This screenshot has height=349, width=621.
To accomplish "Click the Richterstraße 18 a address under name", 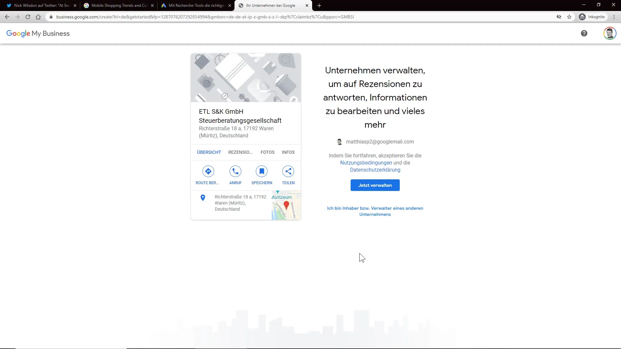I will 236,132.
